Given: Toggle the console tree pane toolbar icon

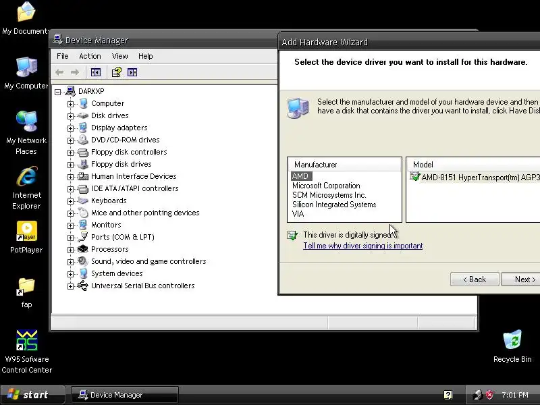Looking at the screenshot, I should (96, 72).
